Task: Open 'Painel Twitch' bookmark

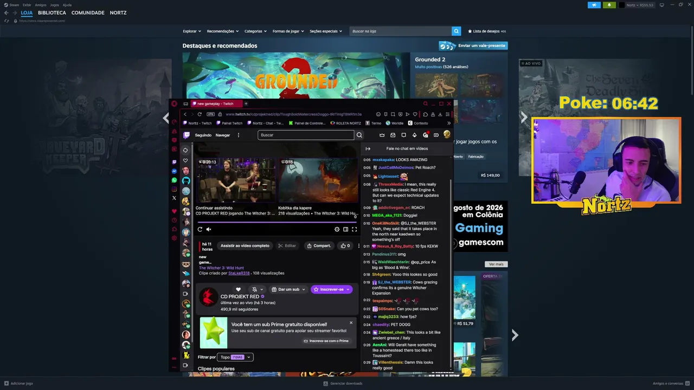Action: coord(229,123)
